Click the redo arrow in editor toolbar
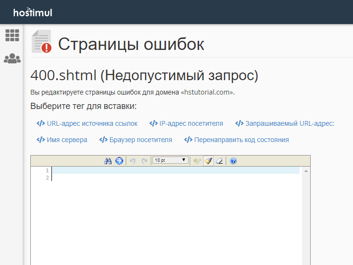353x265 pixels. coord(144,161)
